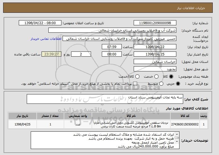This screenshot has height=155, width=219.
Task: Click the remaining time counter 23:39:27
Action: click(51, 54)
